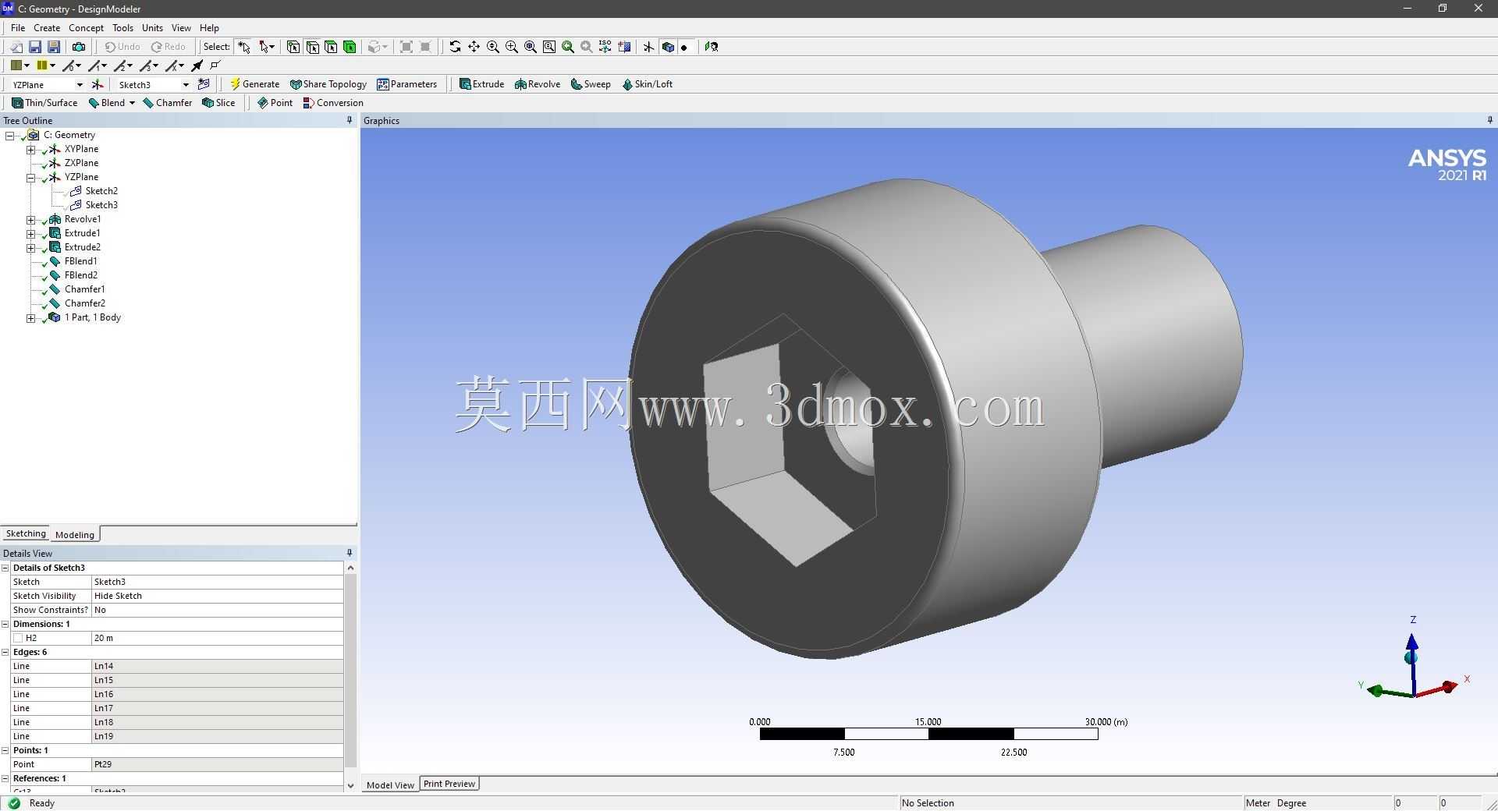Open the Parameters tool
This screenshot has width=1498, height=811.
tap(407, 84)
